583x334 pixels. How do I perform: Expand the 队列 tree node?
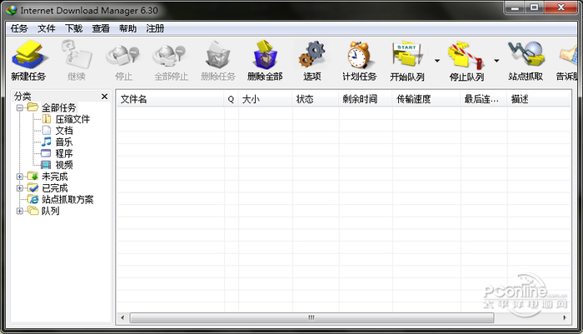click(20, 212)
